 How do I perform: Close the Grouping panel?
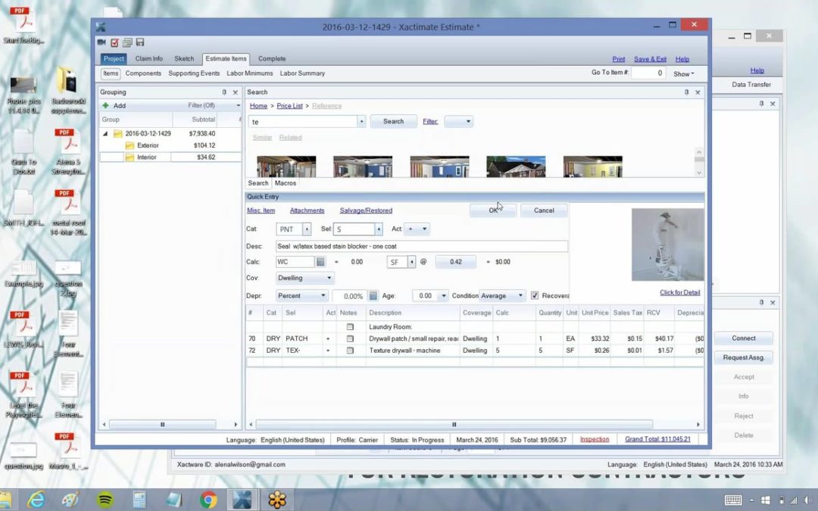[x=236, y=92]
